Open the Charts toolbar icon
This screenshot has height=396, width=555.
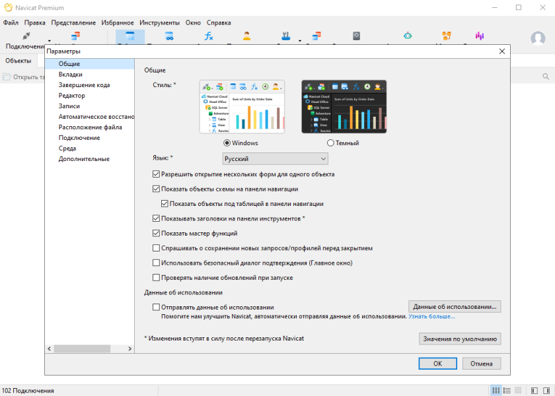tap(480, 36)
